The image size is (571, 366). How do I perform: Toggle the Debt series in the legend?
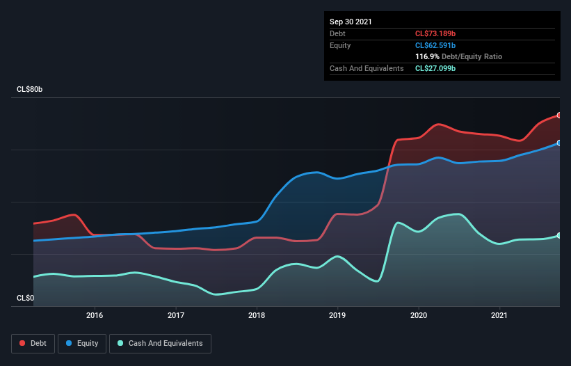(33, 344)
